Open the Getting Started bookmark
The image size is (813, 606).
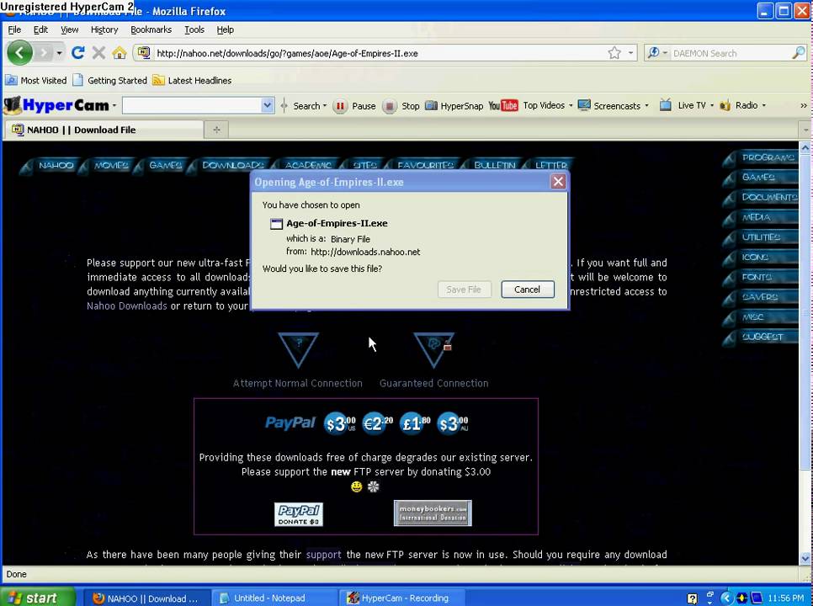click(110, 80)
